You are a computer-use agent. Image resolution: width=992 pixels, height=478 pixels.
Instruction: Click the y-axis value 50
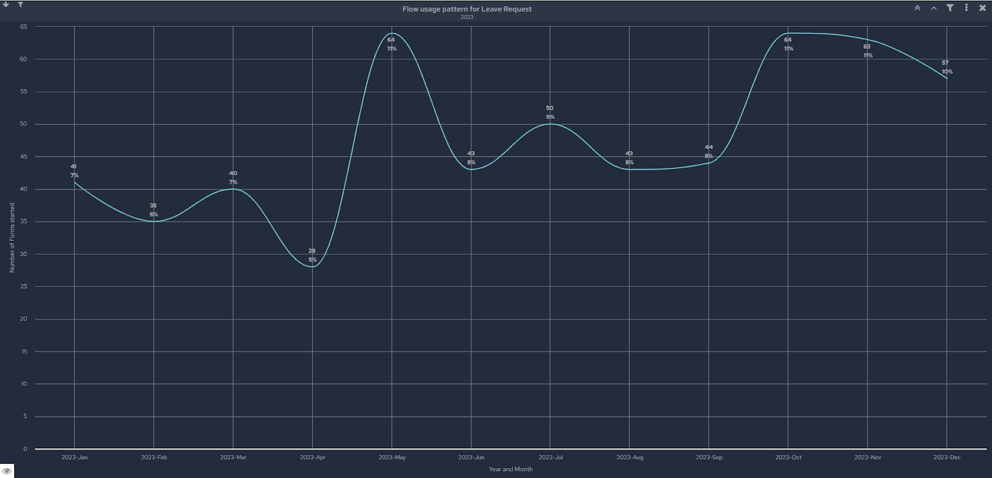click(x=24, y=124)
